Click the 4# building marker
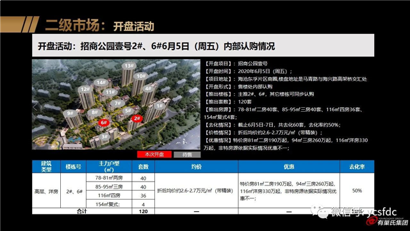 pyautogui.click(x=148, y=89)
